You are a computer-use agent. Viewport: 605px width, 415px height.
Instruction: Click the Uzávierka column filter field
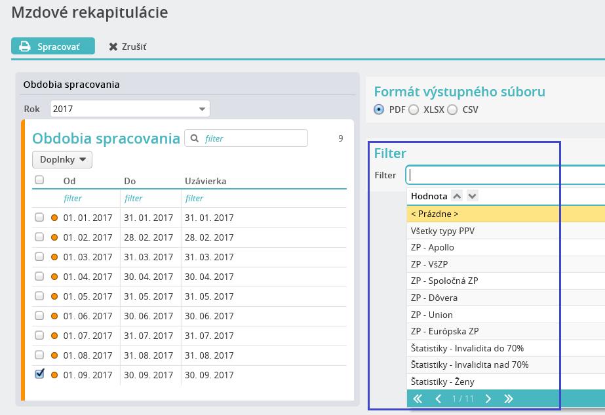point(264,199)
